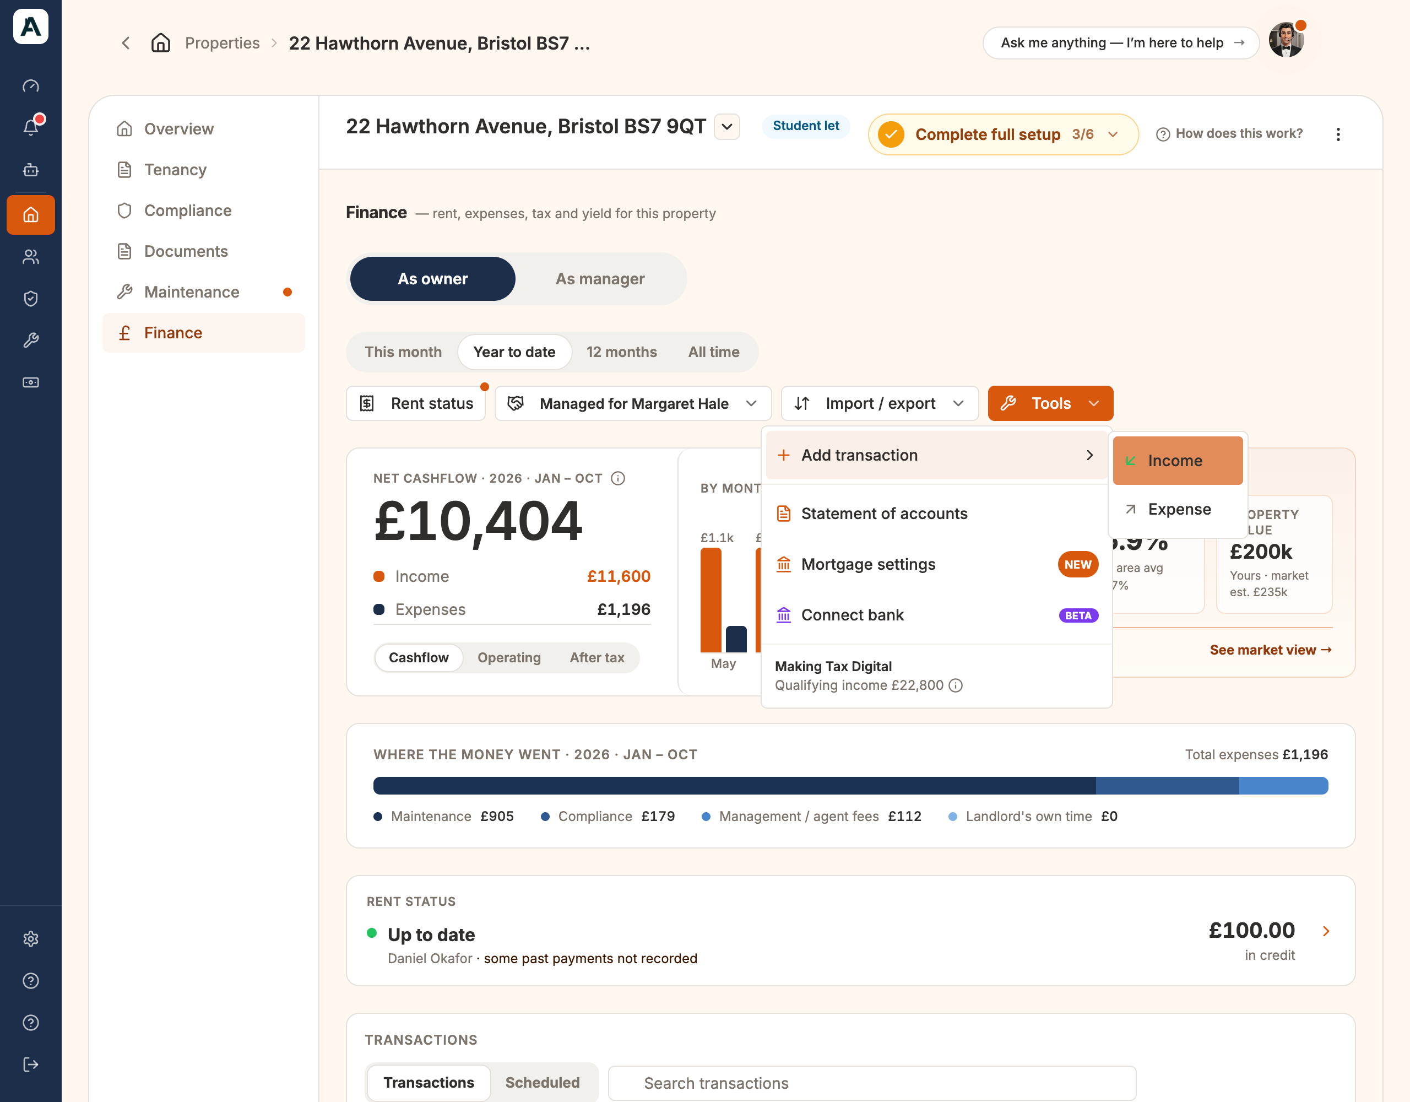Switch to Scheduled tab
The width and height of the screenshot is (1410, 1102).
[x=543, y=1083]
